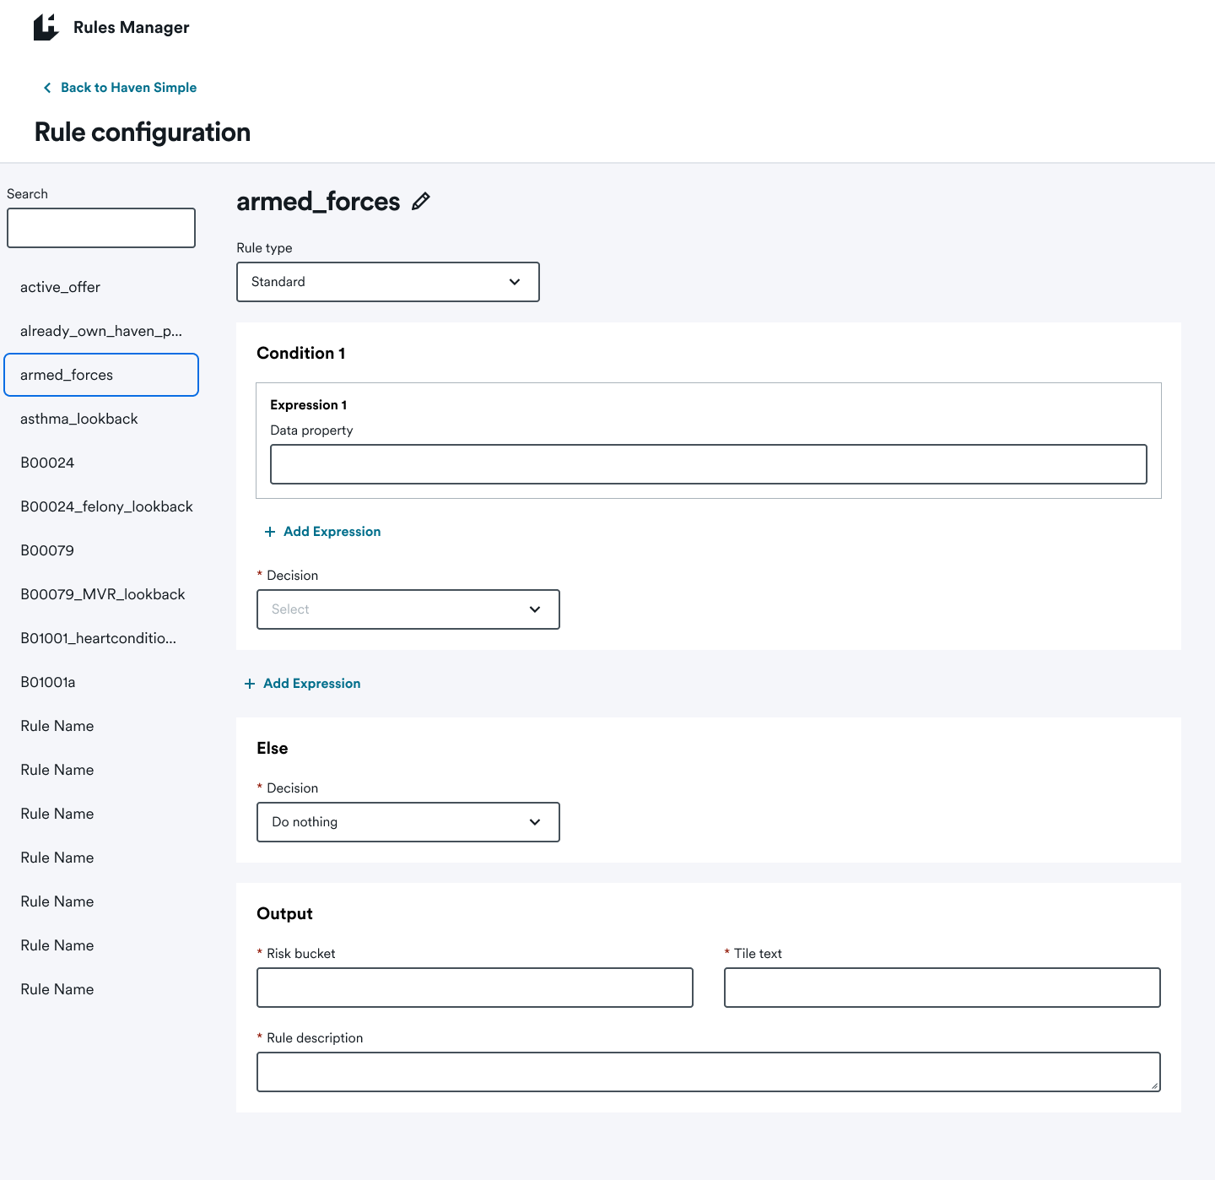1215x1180 pixels.
Task: Choose B00079_MVR_lookback from rule list
Action: (103, 594)
